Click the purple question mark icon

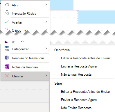[x=7, y=30]
